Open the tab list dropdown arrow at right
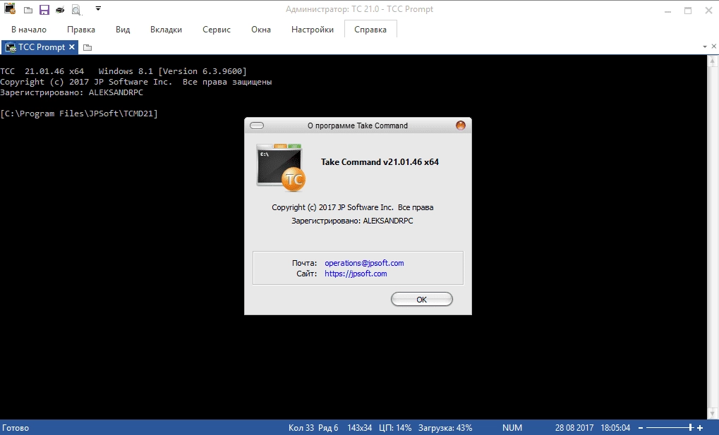Image resolution: width=719 pixels, height=435 pixels. coord(705,47)
